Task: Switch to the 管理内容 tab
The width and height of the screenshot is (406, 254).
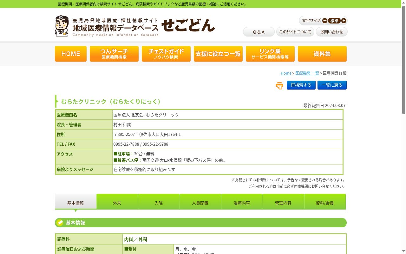Action: click(x=283, y=202)
